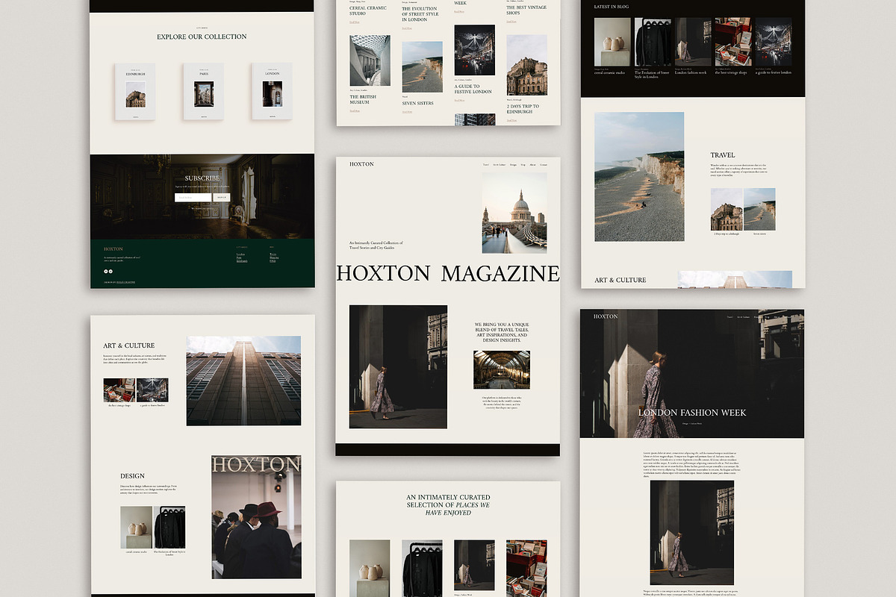Click the HOXTON logo in the green footer

113,249
